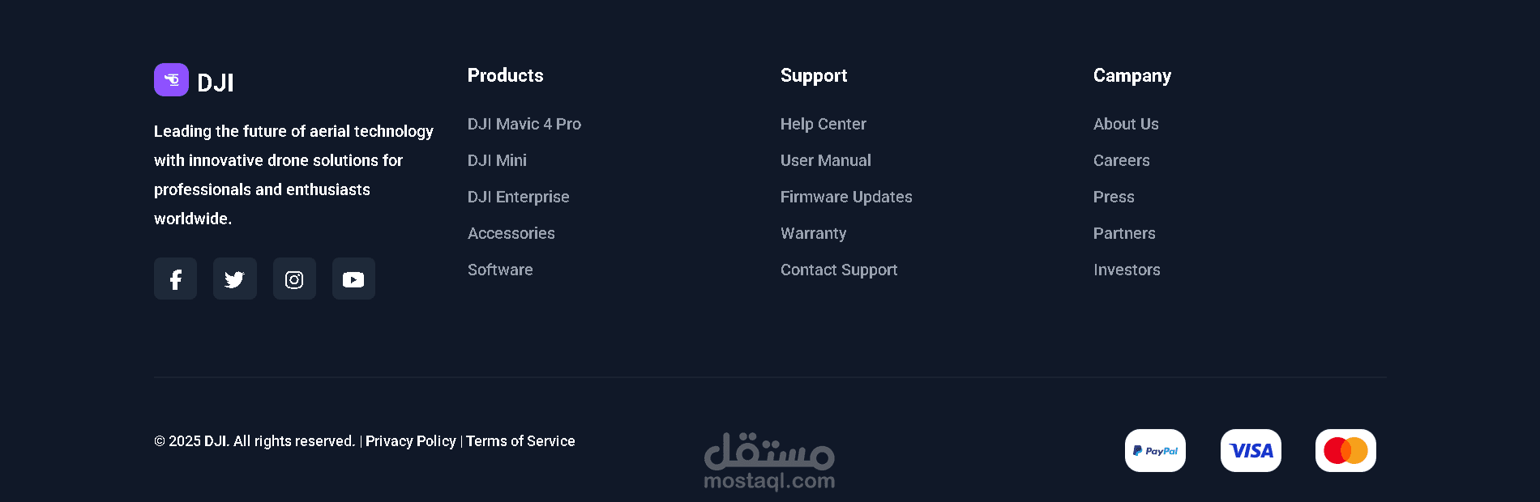Screen dimensions: 1540x502
Task: Click the Mastercard payment badge
Action: pos(1345,450)
